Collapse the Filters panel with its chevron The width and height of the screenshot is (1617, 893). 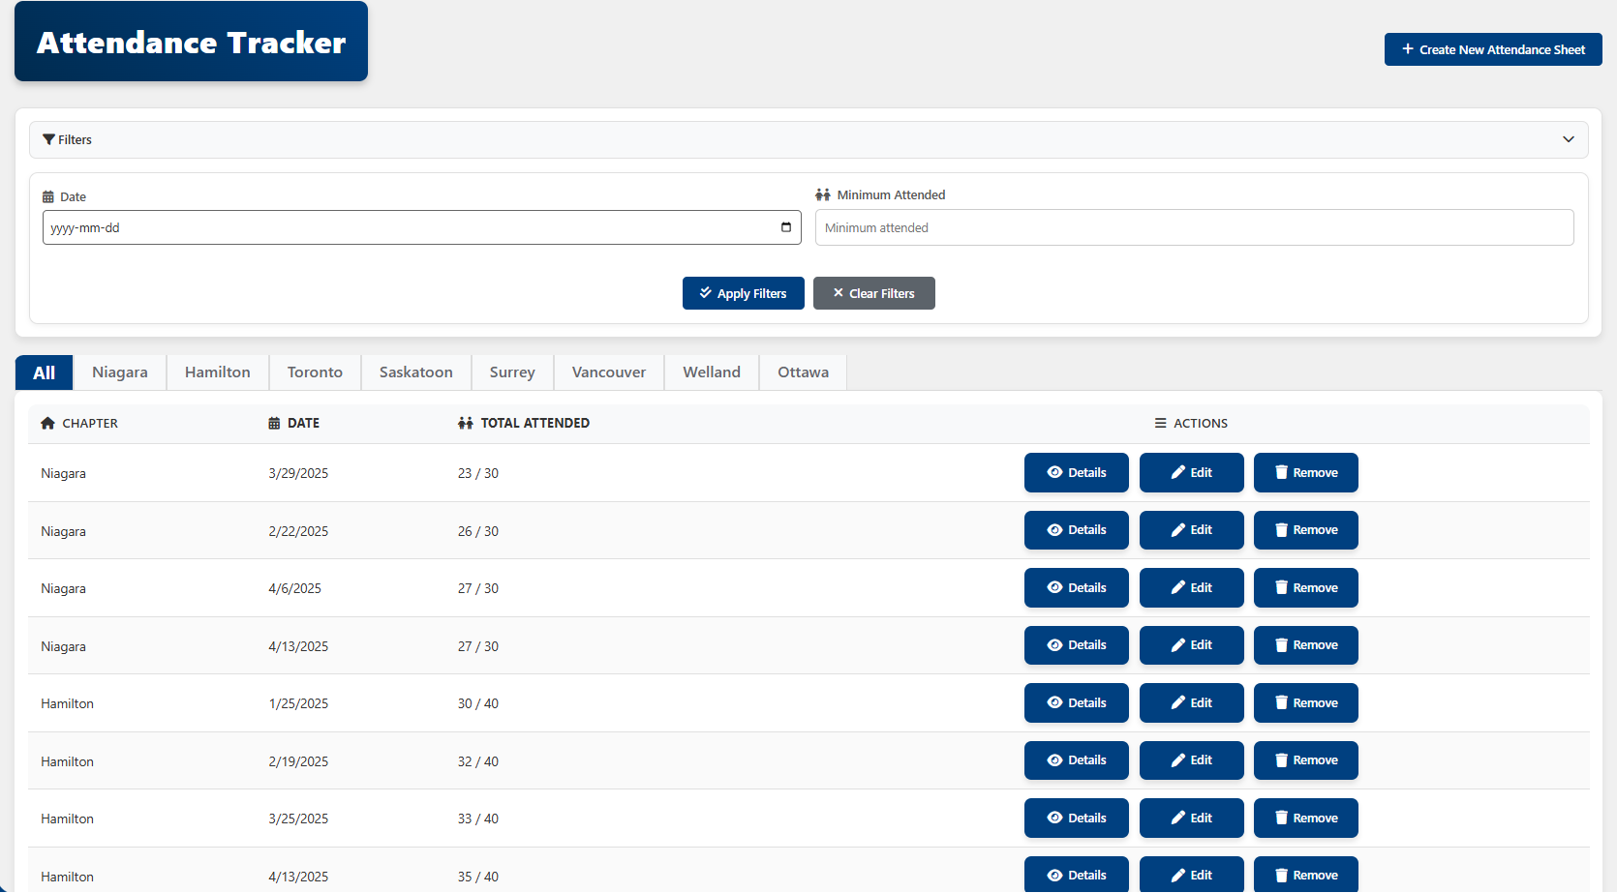[1569, 139]
